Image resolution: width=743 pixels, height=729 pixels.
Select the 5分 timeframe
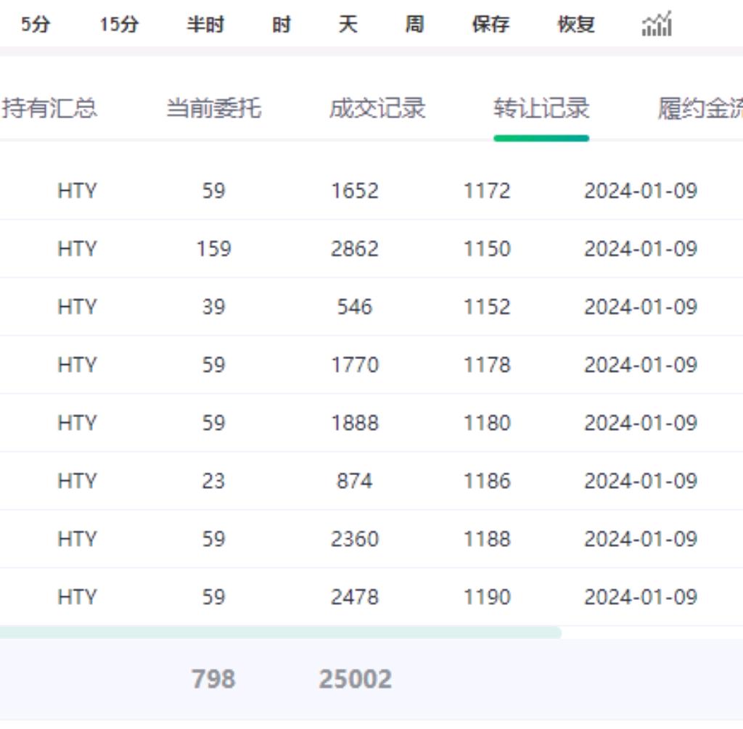pos(35,25)
